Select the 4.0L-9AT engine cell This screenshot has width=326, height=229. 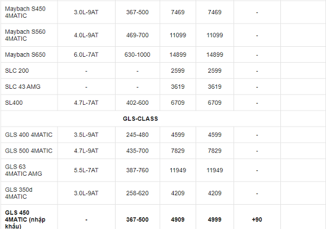(86, 35)
